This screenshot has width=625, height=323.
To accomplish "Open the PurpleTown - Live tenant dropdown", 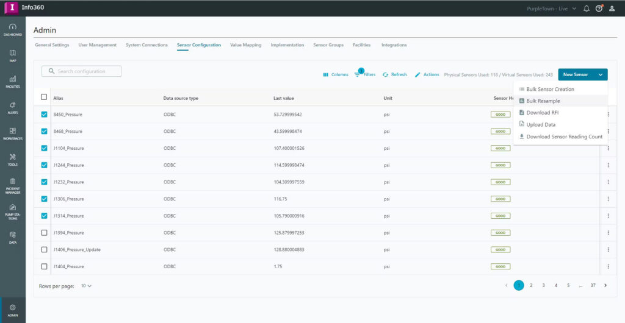I will point(551,9).
